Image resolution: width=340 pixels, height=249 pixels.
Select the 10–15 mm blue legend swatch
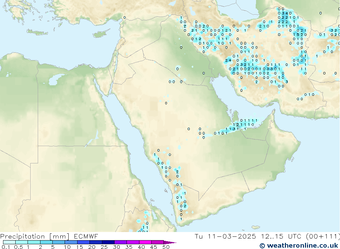[x=71, y=242]
